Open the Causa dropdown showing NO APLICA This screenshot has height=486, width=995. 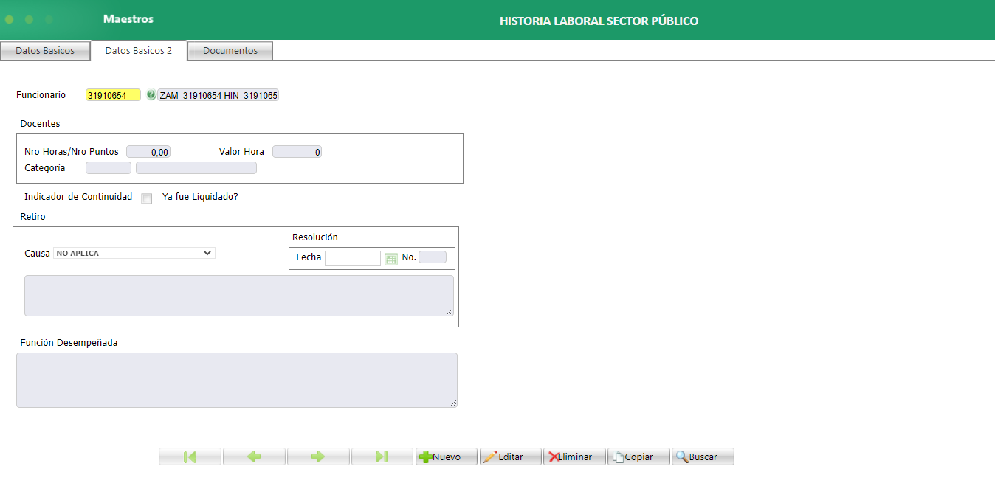point(134,253)
